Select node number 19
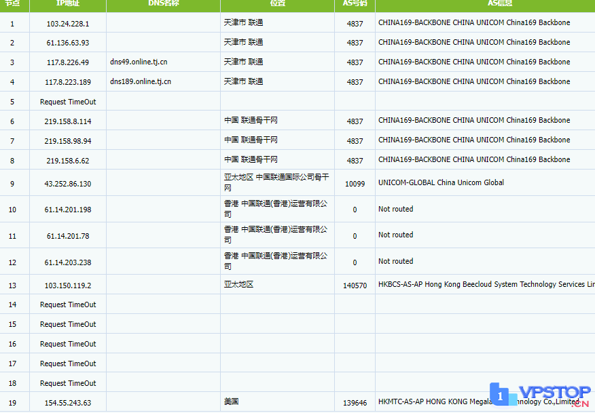595x413 pixels. (x=12, y=403)
